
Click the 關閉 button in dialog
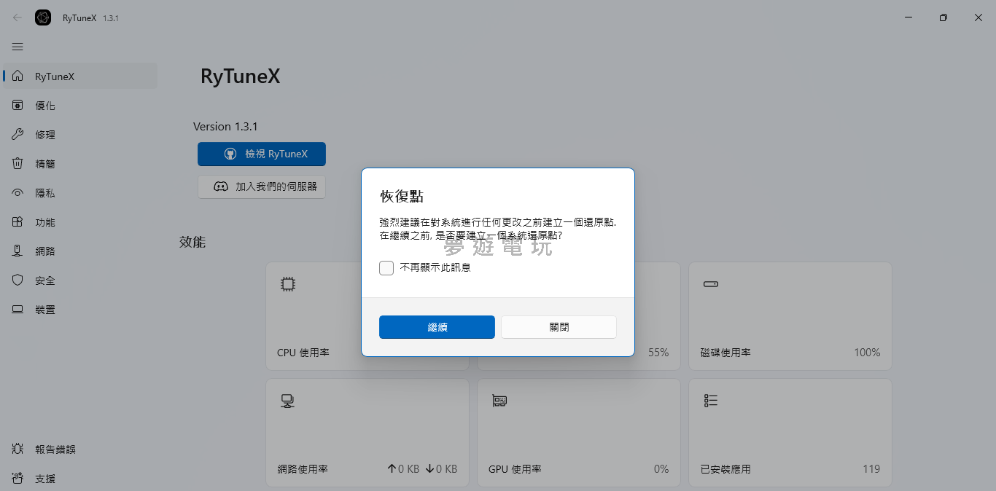tap(559, 327)
